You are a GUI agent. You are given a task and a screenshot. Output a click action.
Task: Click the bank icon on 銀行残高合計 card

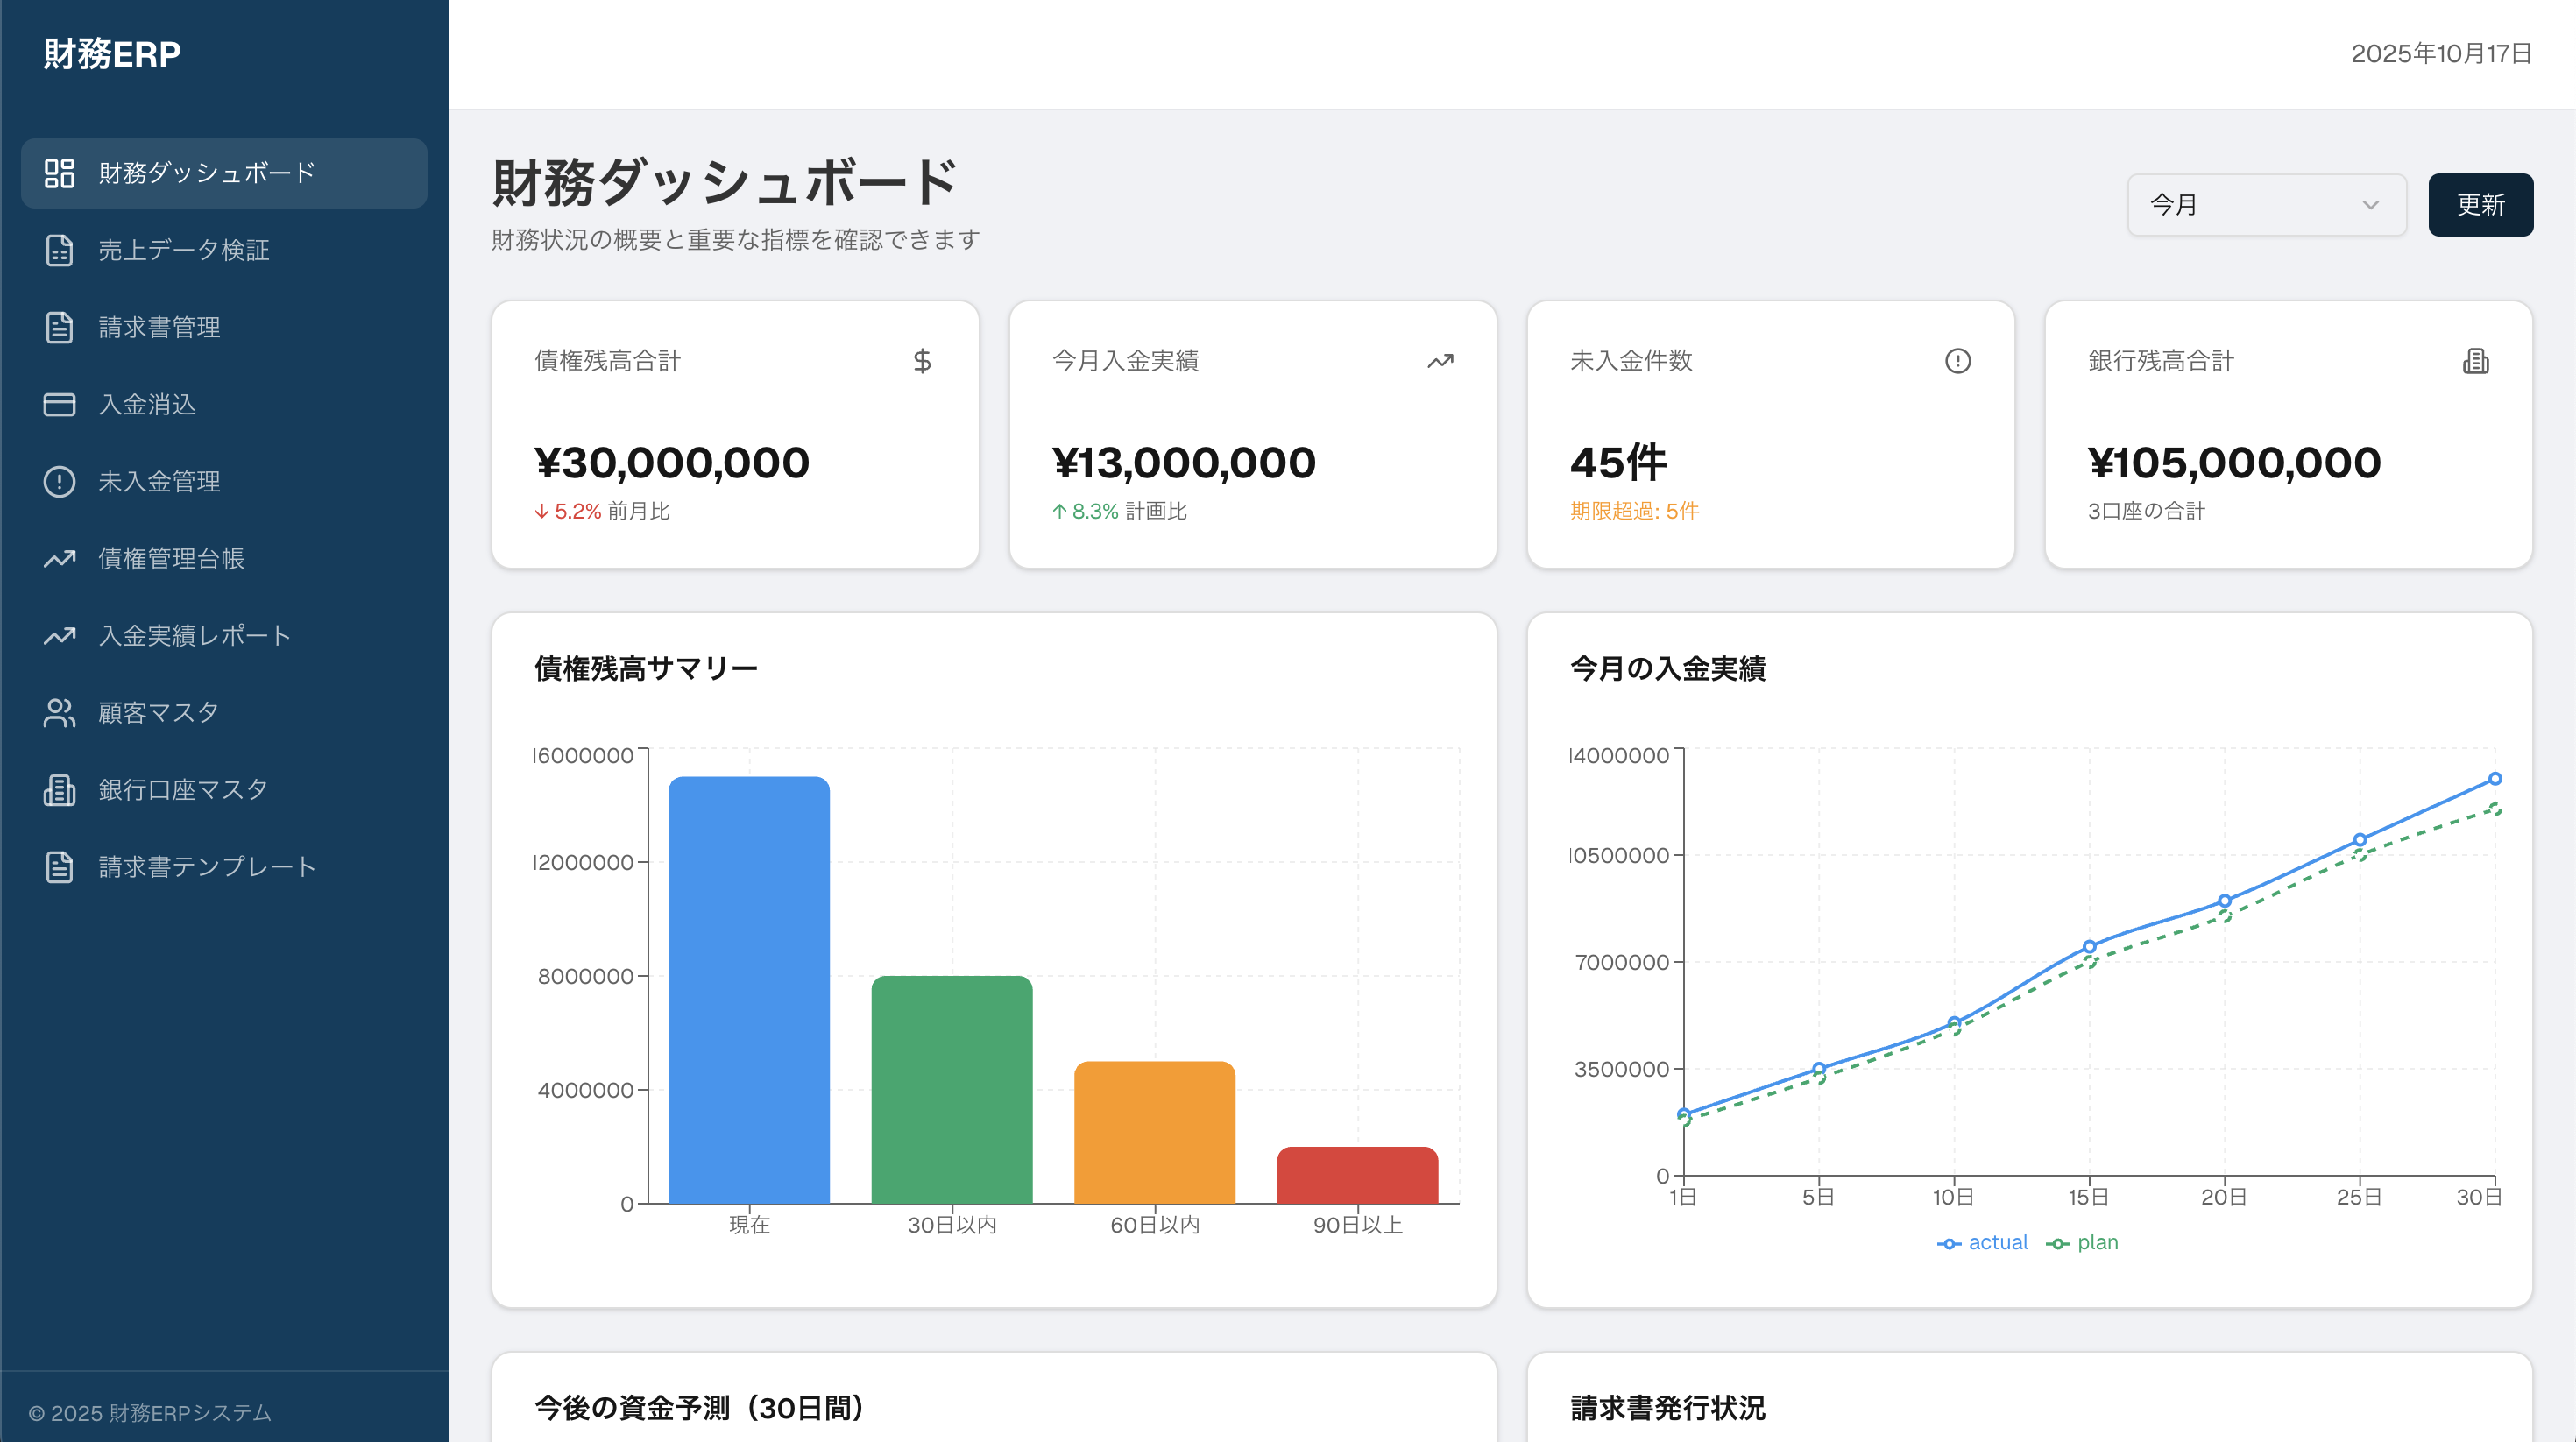pyautogui.click(x=2475, y=361)
